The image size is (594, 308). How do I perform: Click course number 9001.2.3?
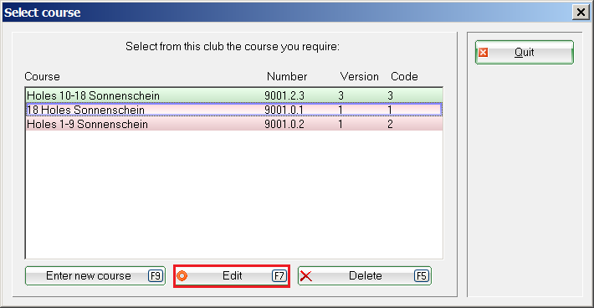point(284,95)
